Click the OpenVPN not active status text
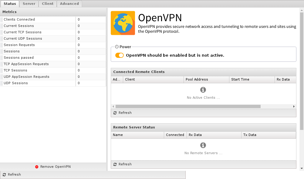This screenshot has width=304, height=179. [x=175, y=55]
